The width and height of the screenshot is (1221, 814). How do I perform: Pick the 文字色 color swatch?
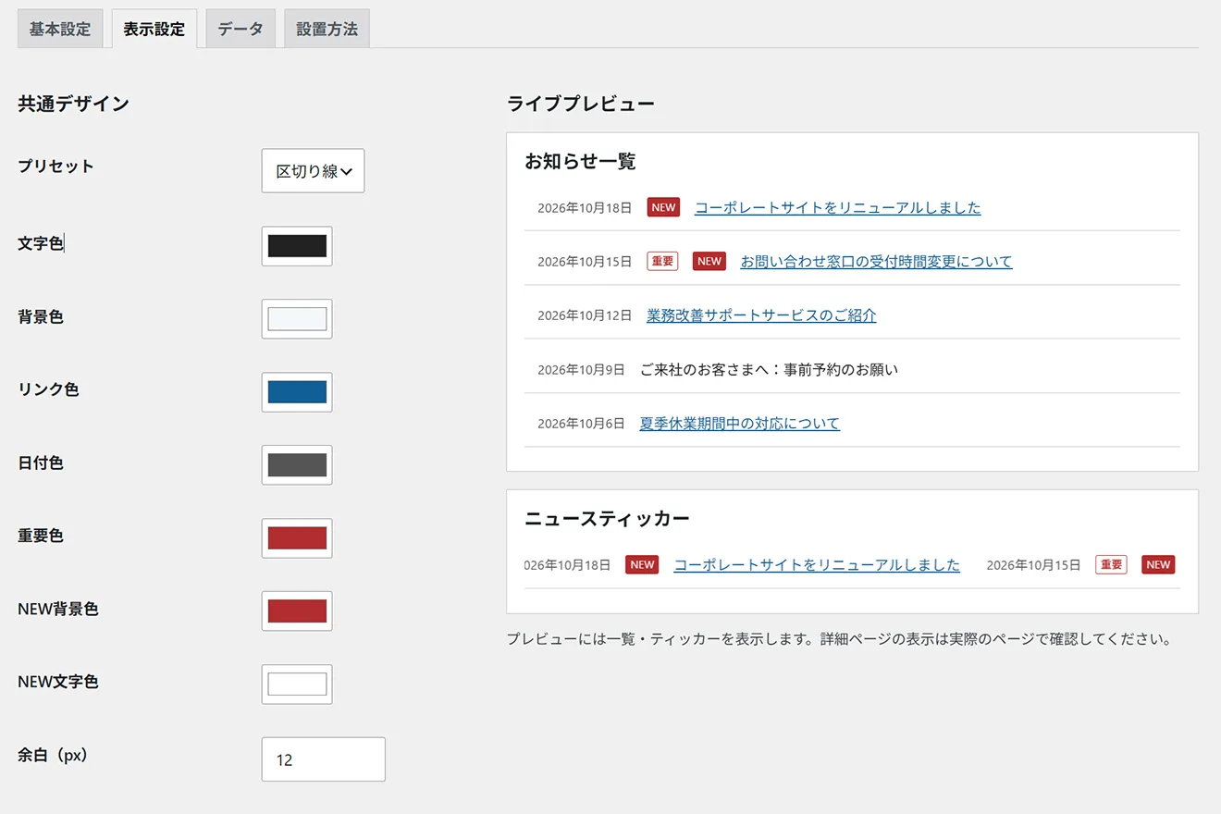coord(297,246)
